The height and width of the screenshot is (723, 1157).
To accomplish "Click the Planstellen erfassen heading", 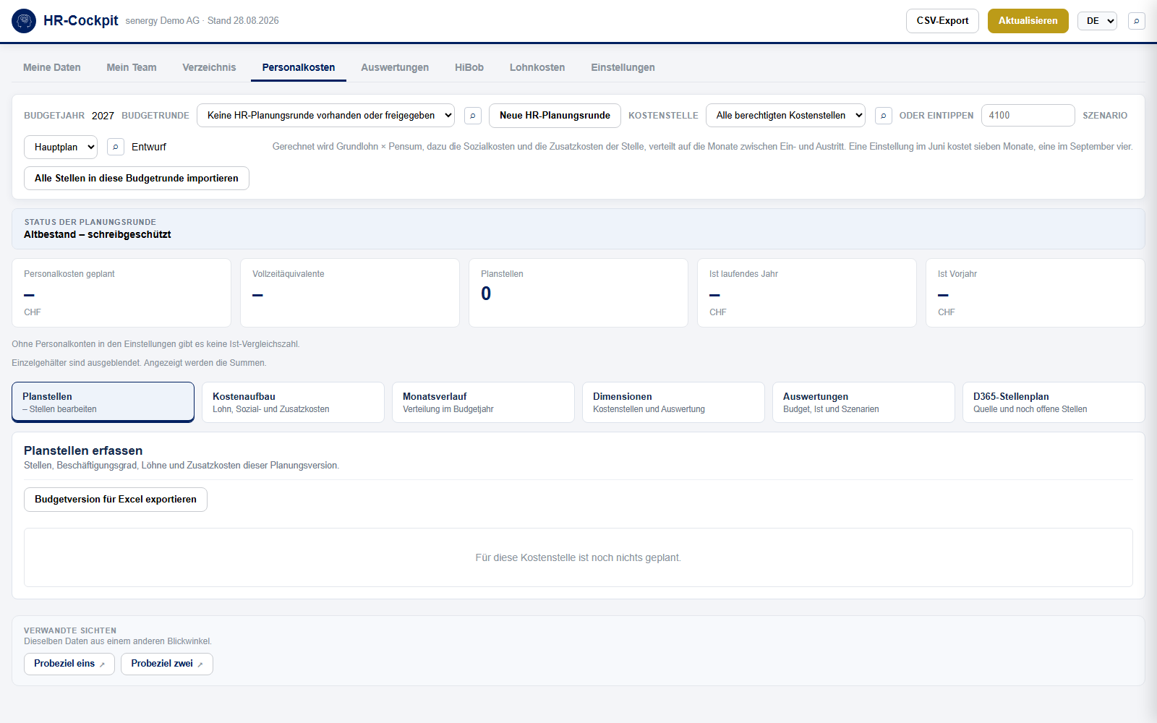I will 83,450.
